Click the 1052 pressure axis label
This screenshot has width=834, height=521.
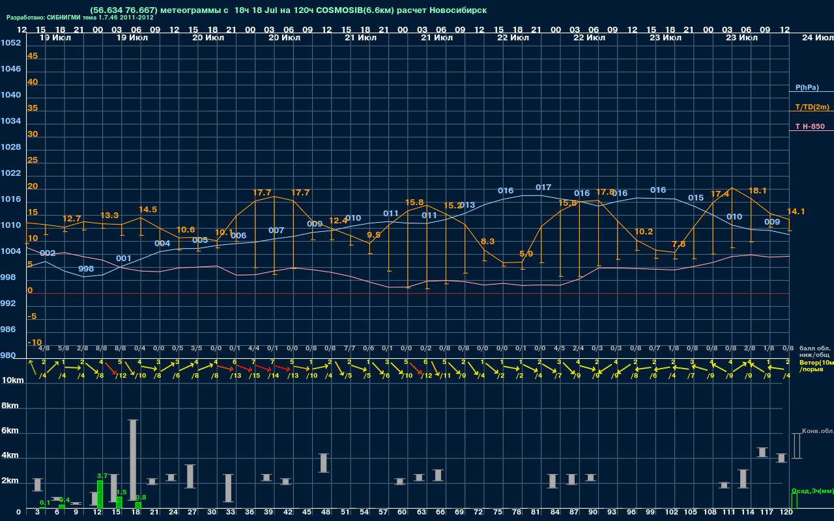click(x=10, y=43)
